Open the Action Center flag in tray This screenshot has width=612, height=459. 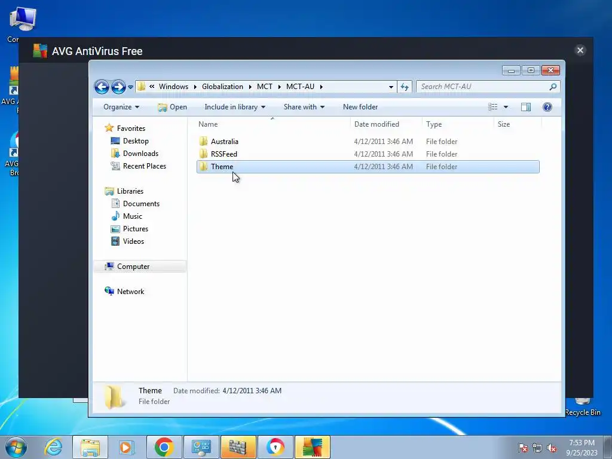pos(523,448)
